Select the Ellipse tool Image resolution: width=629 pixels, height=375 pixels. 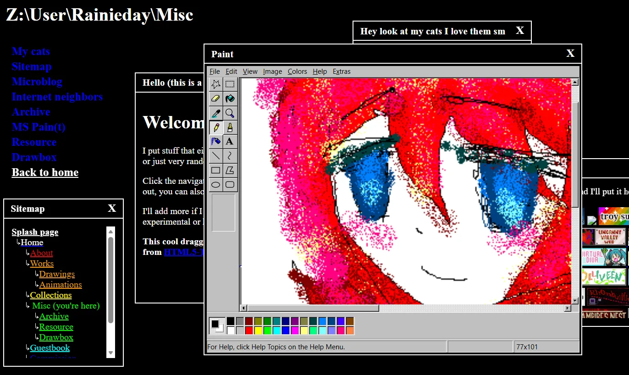(216, 184)
